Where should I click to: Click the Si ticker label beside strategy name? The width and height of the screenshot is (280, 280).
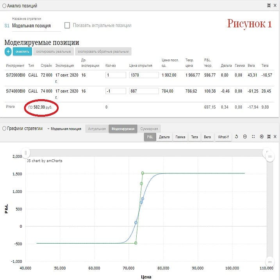click(7, 26)
